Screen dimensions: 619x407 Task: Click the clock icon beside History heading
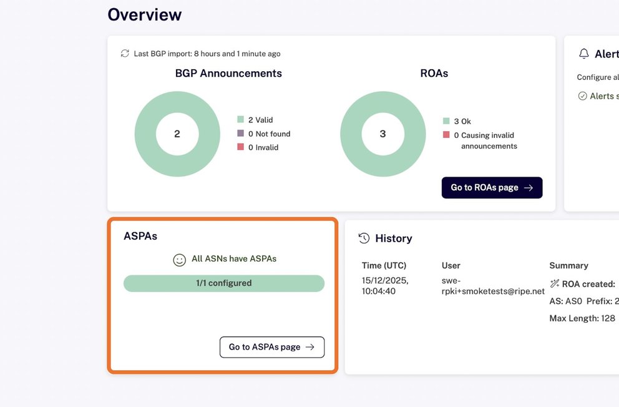point(364,238)
